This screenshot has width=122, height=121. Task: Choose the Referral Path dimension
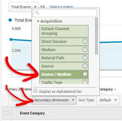[x=64, y=58]
